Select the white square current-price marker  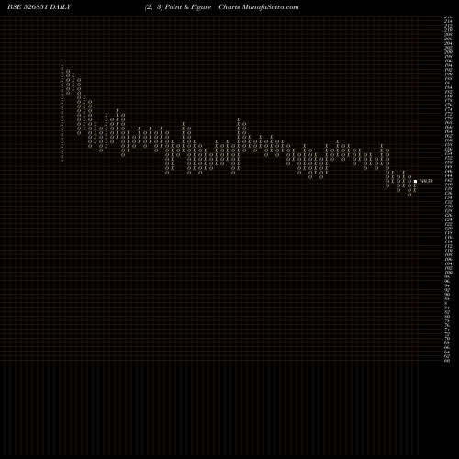(415, 181)
